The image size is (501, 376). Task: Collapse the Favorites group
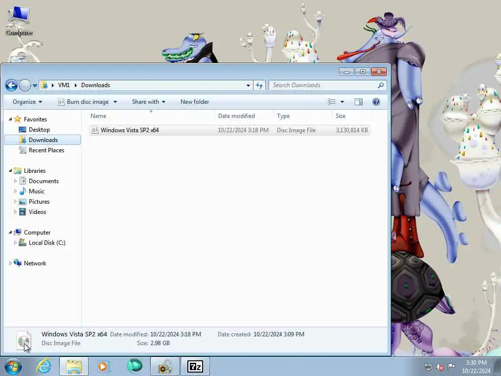(10, 119)
